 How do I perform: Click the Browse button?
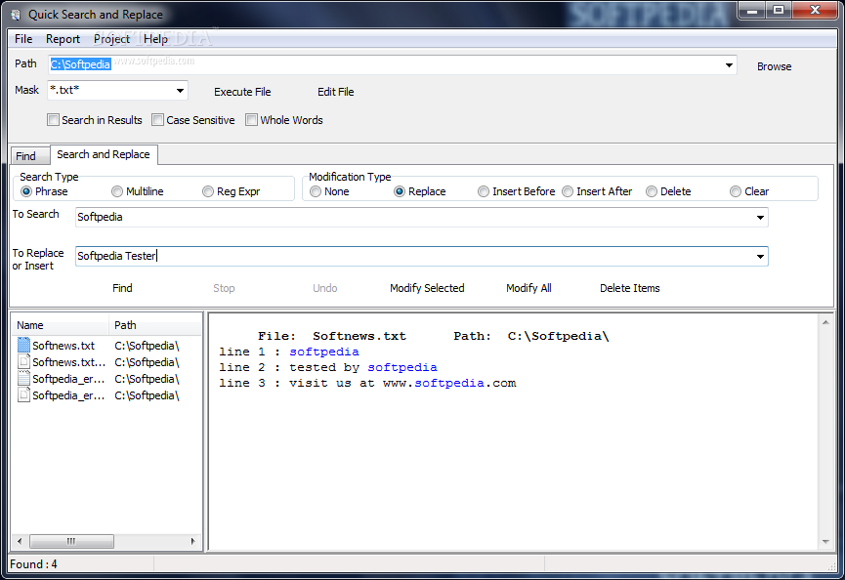coord(774,66)
